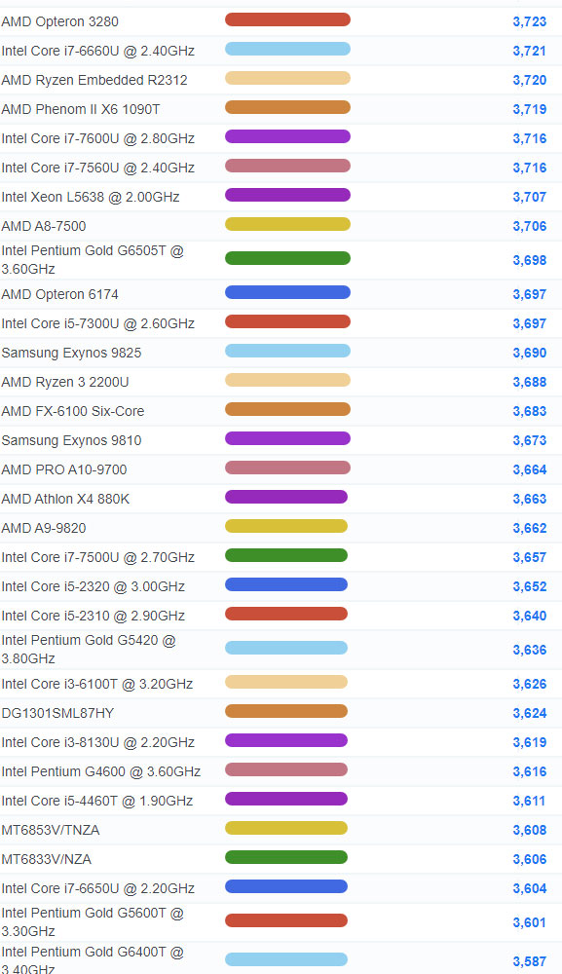Click the green bar for Pentium Gold G6505T
Image resolution: width=562 pixels, height=974 pixels.
(x=287, y=258)
